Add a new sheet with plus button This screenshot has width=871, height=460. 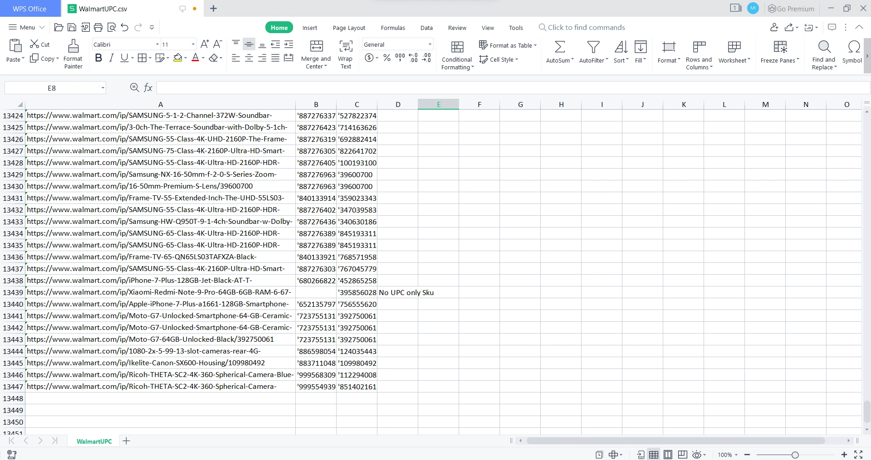(127, 441)
